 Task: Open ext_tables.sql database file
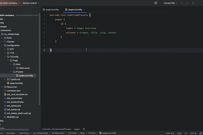point(13,109)
